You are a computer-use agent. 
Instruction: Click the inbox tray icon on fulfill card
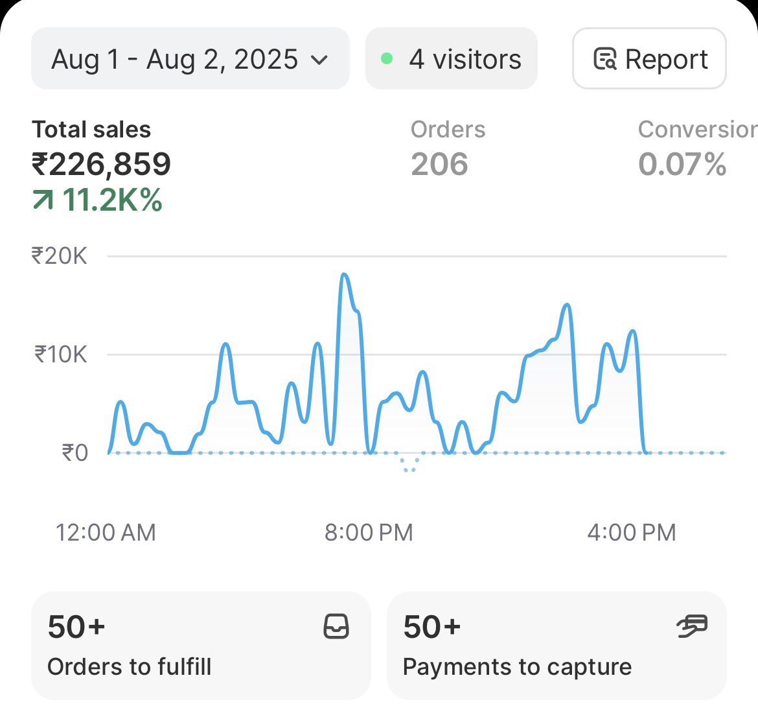(336, 627)
